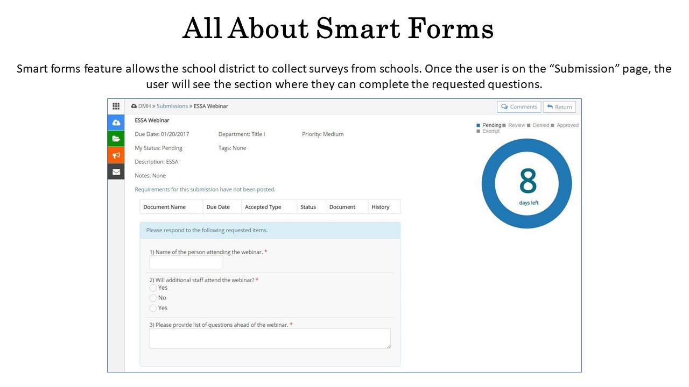This screenshot has width=689, height=387.
Task: Select the orange megaphone announcements icon
Action: (x=116, y=155)
